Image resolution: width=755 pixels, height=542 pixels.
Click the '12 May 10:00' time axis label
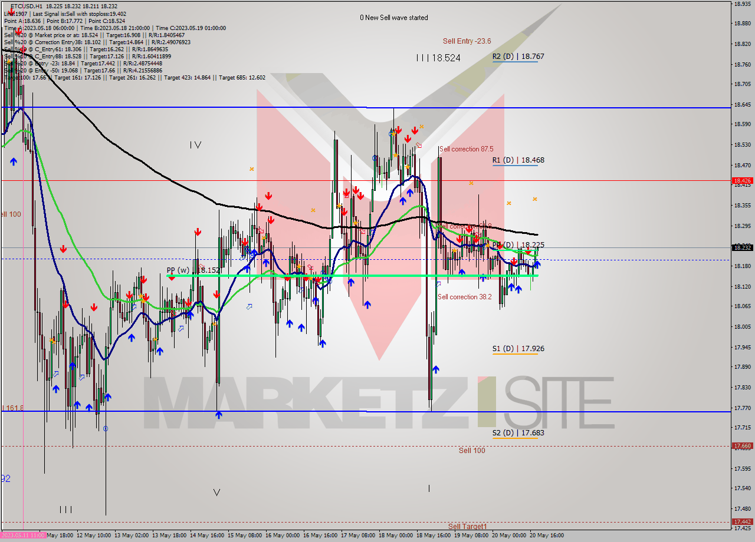tap(94, 536)
